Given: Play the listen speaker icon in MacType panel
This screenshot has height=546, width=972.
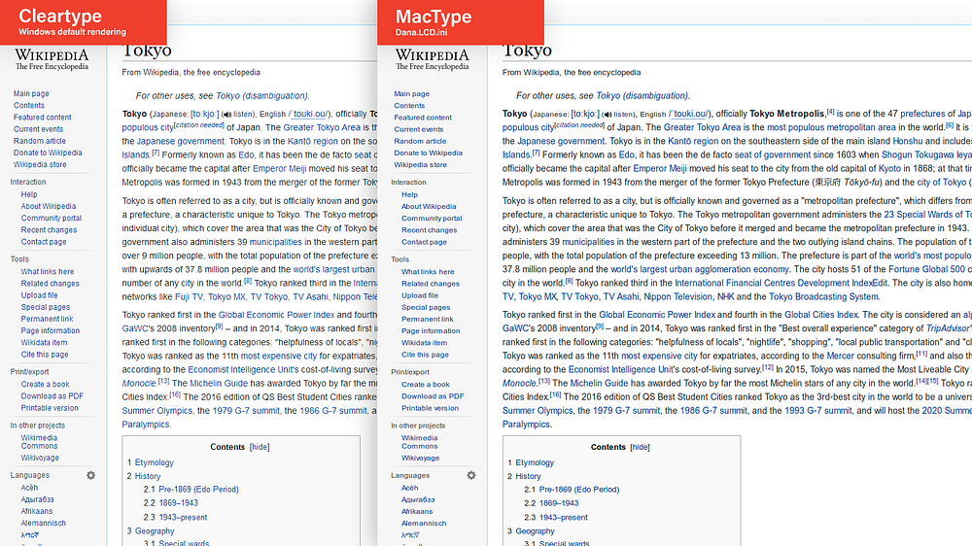Looking at the screenshot, I should coord(607,115).
